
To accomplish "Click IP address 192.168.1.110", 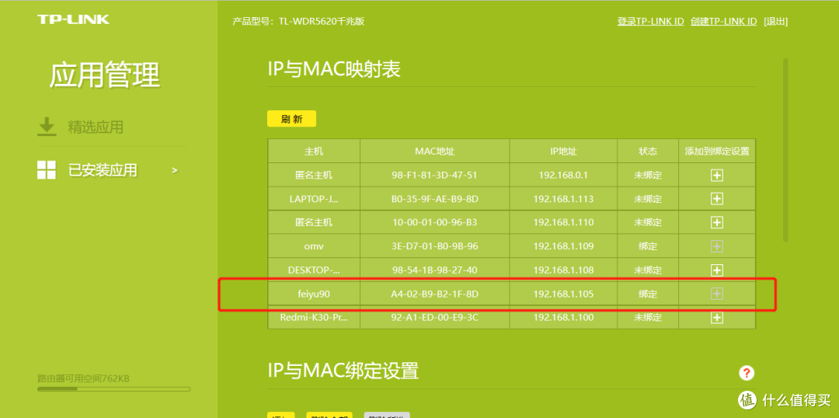I will tap(563, 223).
